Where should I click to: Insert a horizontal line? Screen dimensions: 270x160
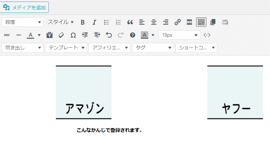19,35
